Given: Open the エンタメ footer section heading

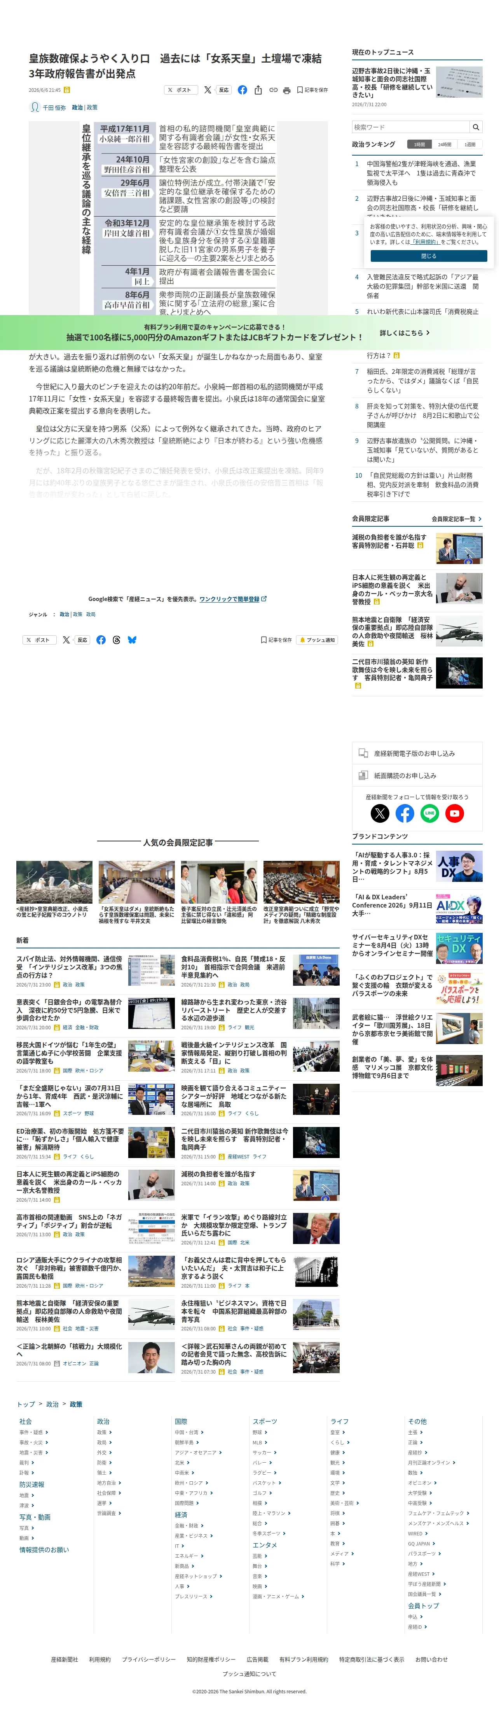Looking at the screenshot, I should pos(264,1545).
